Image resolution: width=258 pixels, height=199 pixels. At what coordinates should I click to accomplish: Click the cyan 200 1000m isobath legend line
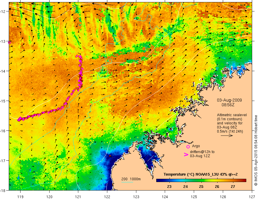click(127, 182)
